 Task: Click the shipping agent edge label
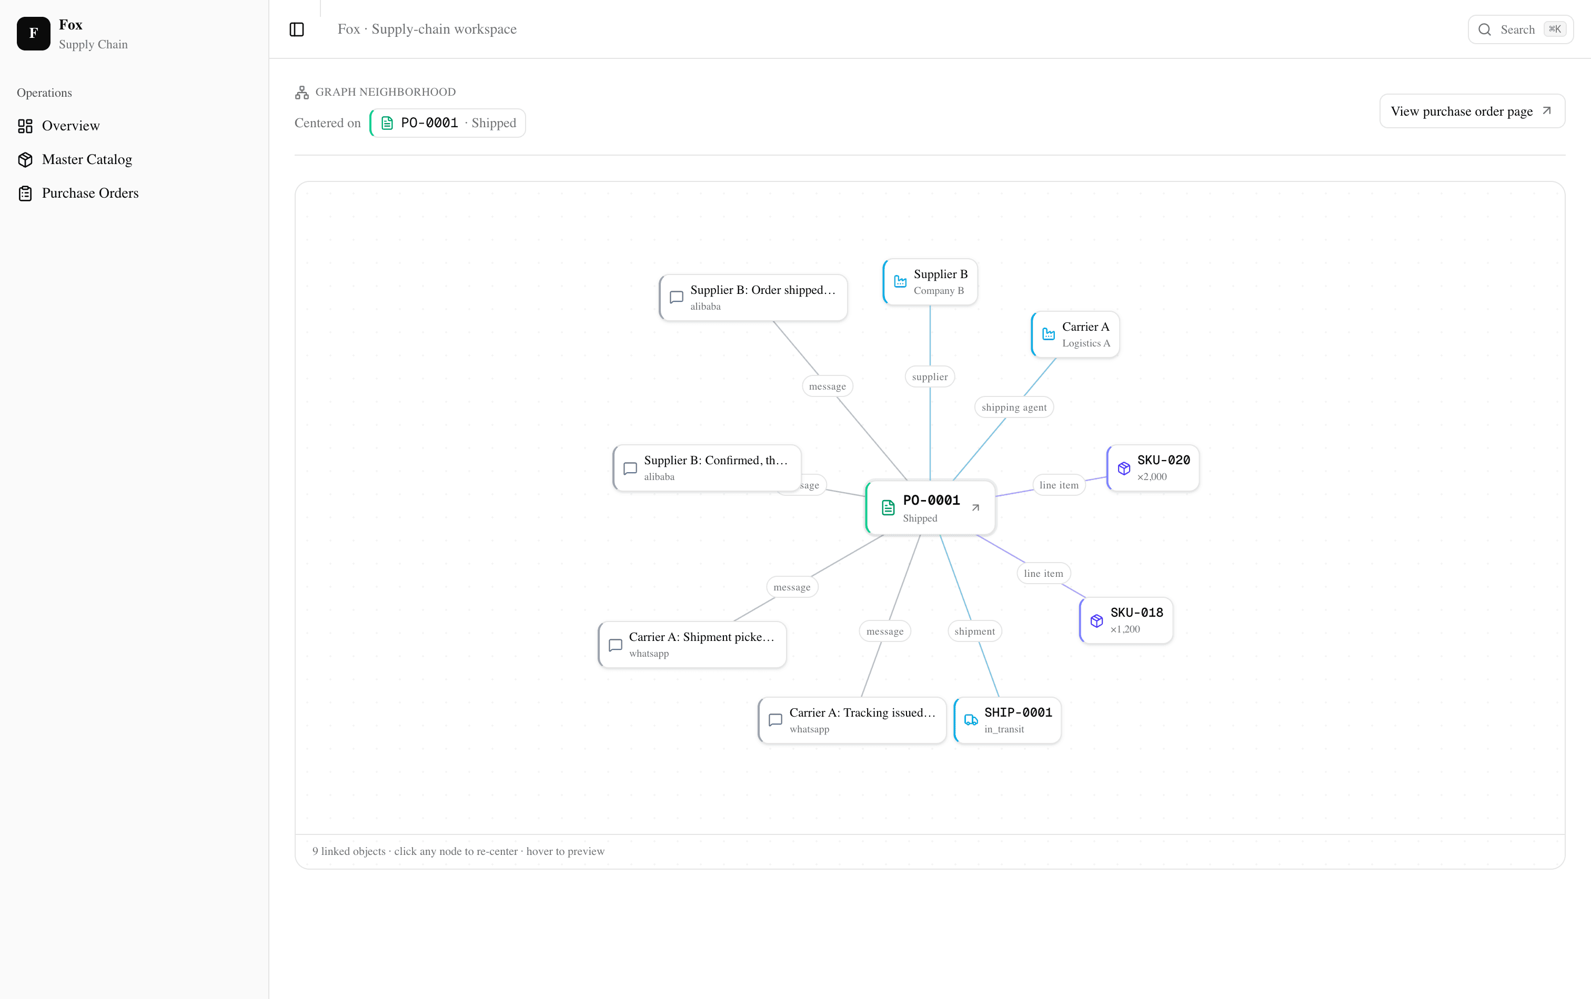coord(1013,407)
